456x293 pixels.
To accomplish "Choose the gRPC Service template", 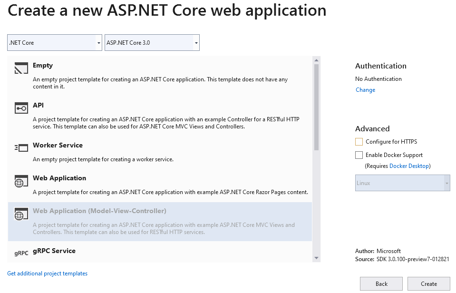I will 54,251.
